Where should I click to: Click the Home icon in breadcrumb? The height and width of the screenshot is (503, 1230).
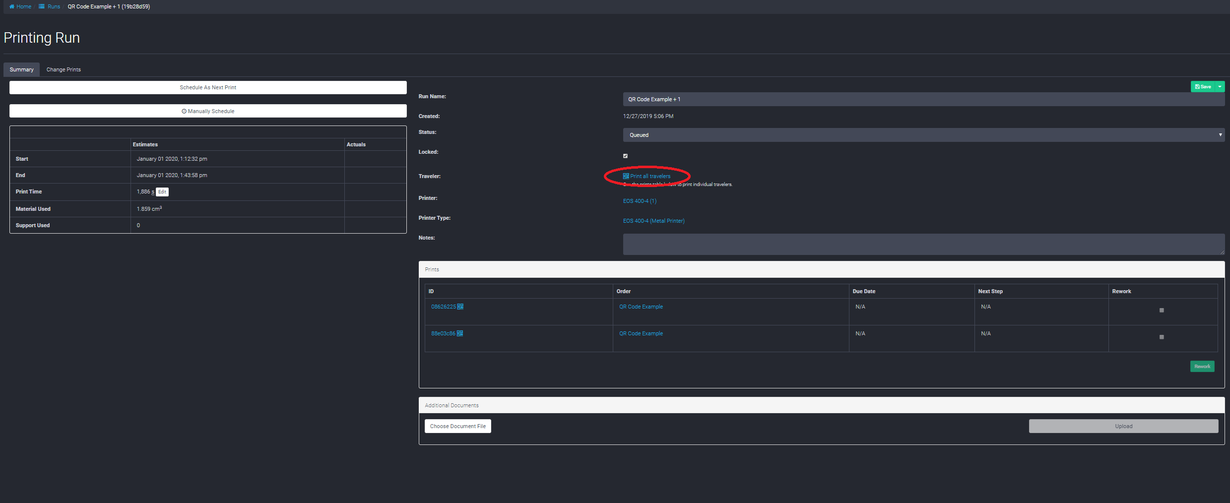(12, 6)
